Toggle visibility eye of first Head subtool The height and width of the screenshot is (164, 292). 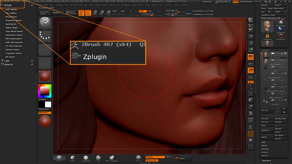point(285,54)
